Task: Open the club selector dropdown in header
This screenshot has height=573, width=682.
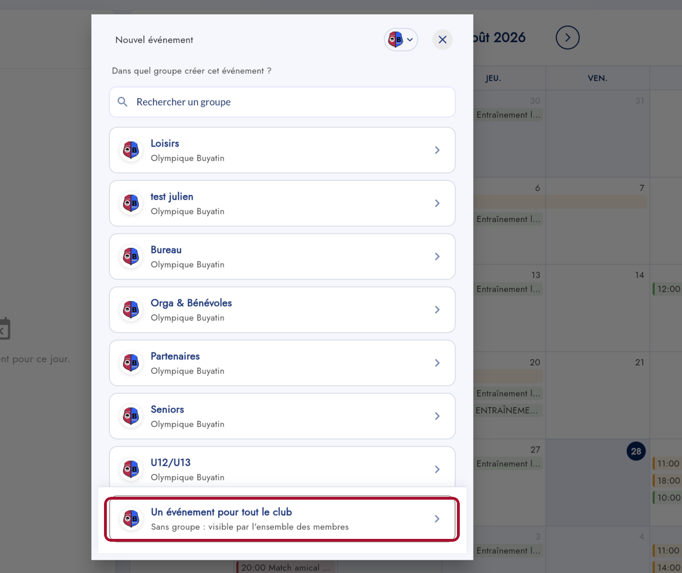Action: tap(401, 40)
